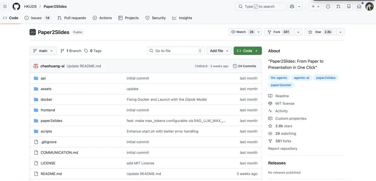Open the Custom properties link

[x=287, y=118]
